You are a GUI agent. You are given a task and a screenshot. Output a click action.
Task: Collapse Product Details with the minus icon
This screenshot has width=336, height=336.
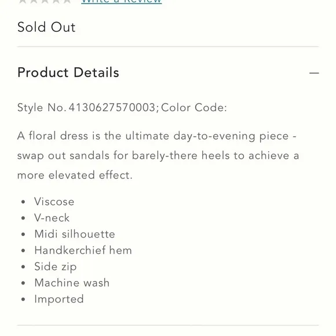click(x=314, y=73)
